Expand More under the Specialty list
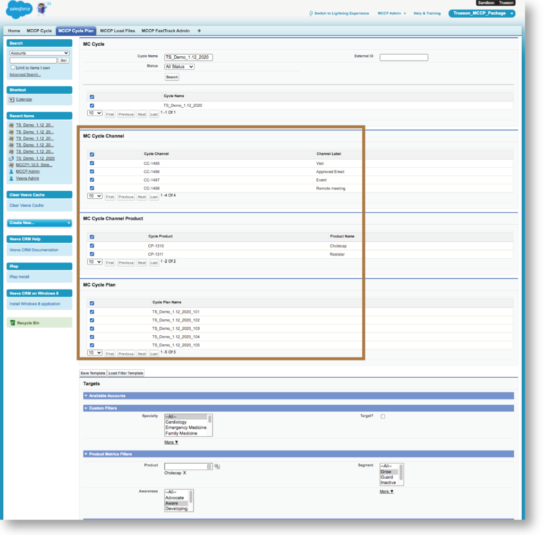 [x=172, y=443]
